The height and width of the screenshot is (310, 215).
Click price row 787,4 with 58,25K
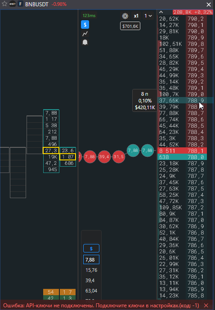(182, 195)
